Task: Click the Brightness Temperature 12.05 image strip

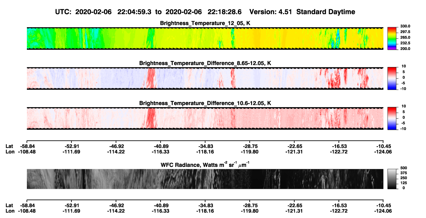Action: tap(205, 39)
